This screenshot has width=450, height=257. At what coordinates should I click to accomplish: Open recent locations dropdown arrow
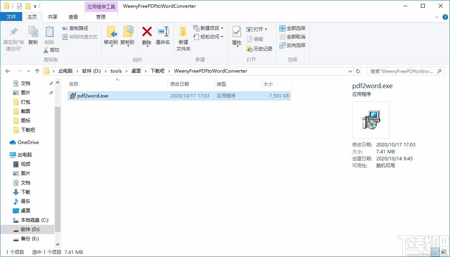click(28, 71)
